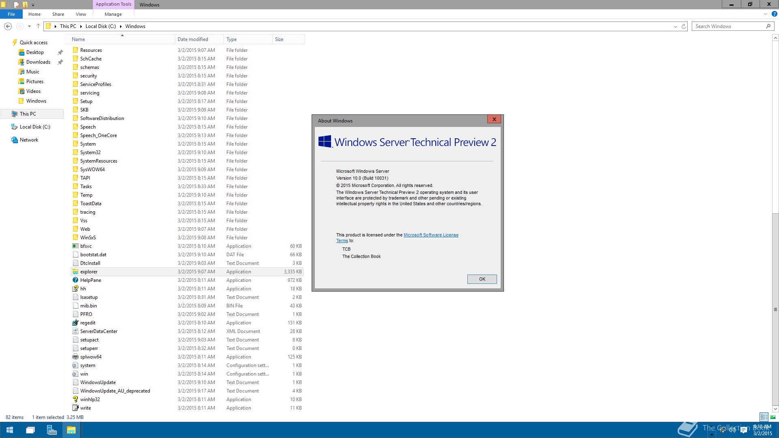Open the Start button on taskbar
Viewport: 779px width, 438px height.
pyautogui.click(x=10, y=430)
